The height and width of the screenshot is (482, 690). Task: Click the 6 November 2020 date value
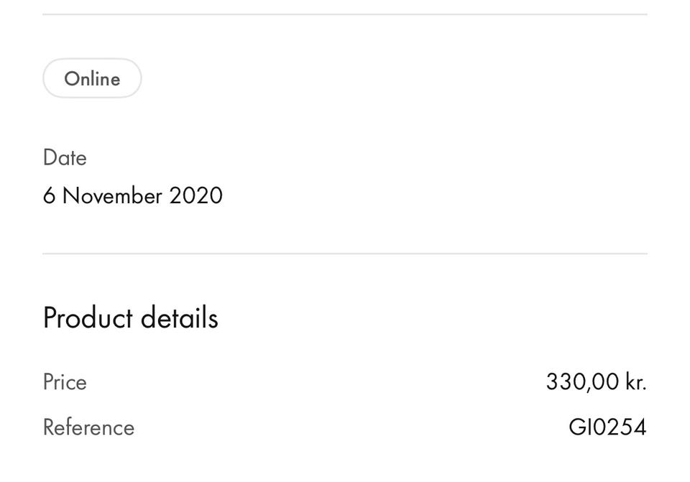pos(133,195)
